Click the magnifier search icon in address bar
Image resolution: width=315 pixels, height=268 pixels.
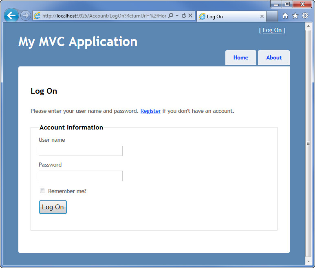(171, 16)
